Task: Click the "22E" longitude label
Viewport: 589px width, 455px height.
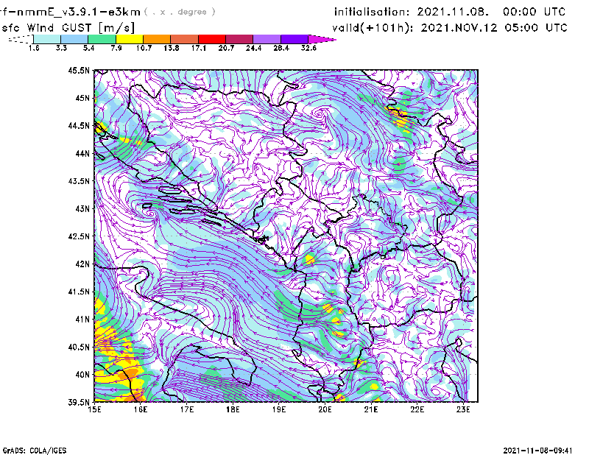Action: [417, 409]
